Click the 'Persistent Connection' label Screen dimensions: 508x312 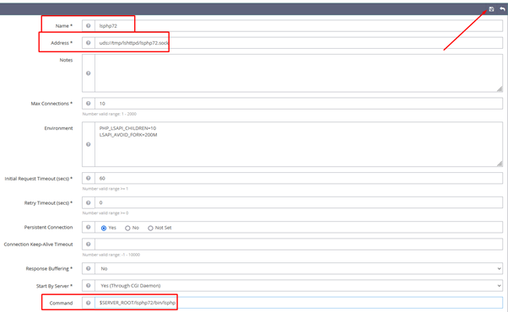(x=48, y=227)
